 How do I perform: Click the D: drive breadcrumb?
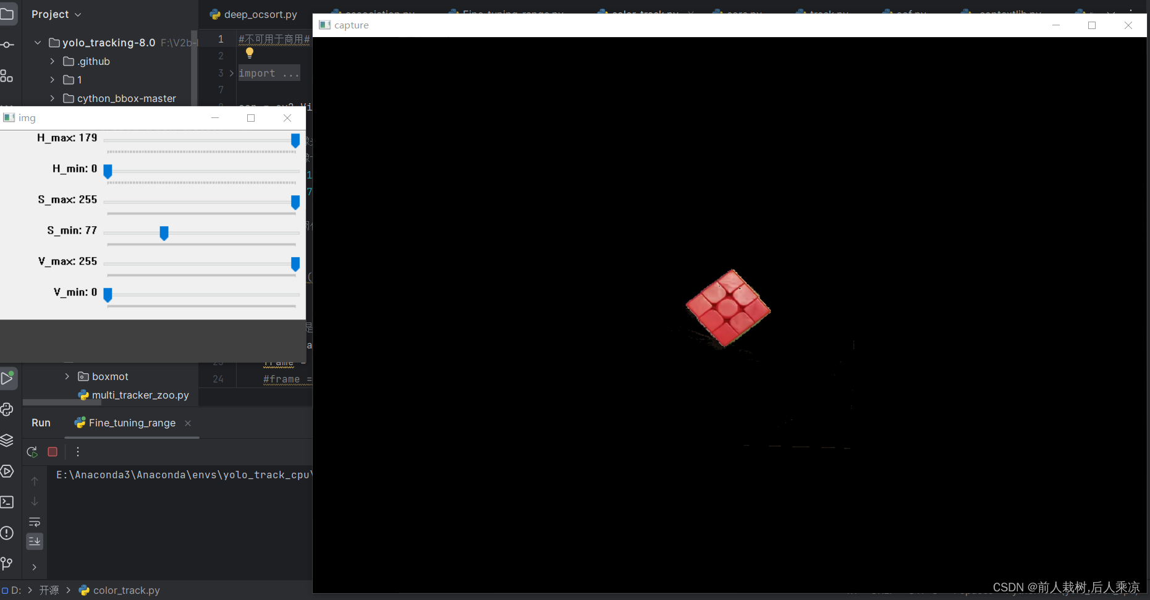pos(11,590)
